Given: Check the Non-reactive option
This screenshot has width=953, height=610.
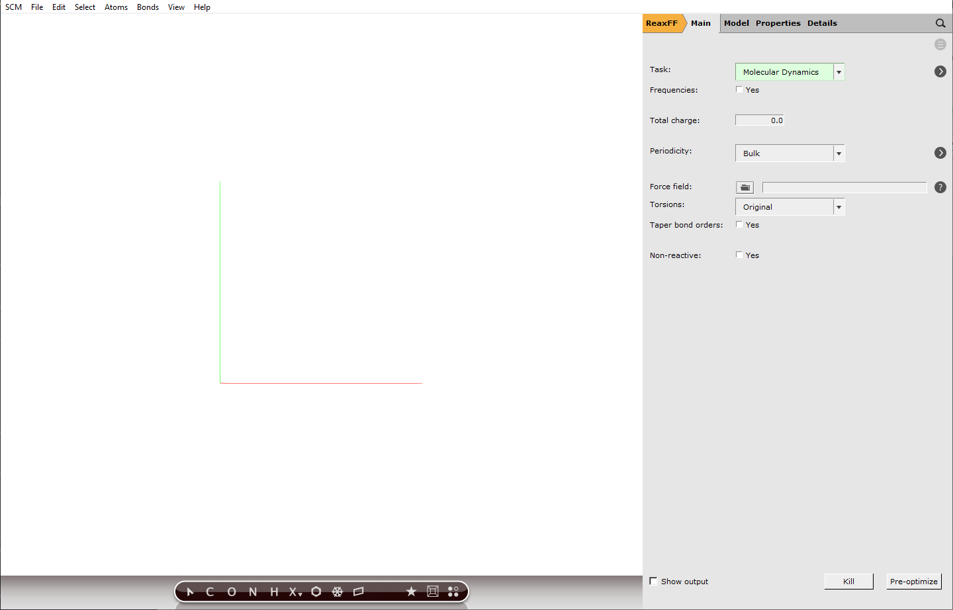Looking at the screenshot, I should [739, 254].
